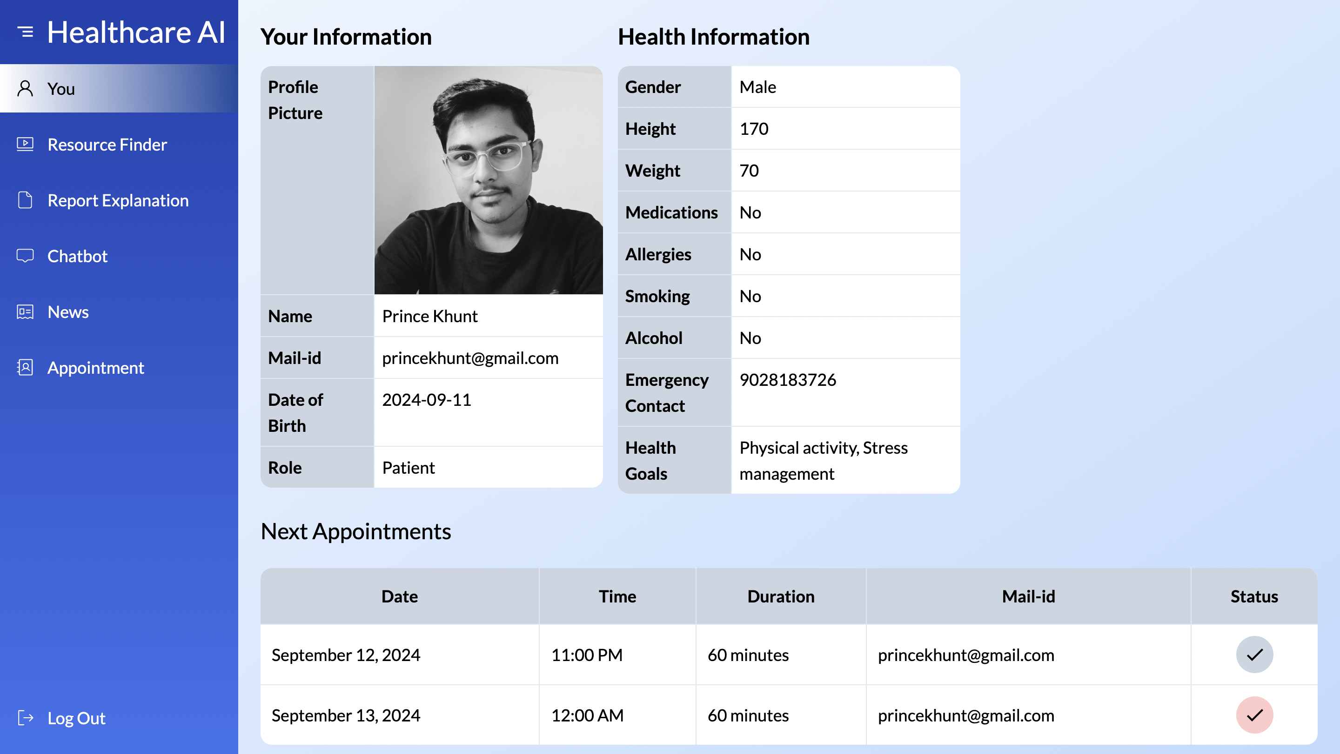Click the Emergency Contact label
The height and width of the screenshot is (754, 1340).
click(x=666, y=392)
